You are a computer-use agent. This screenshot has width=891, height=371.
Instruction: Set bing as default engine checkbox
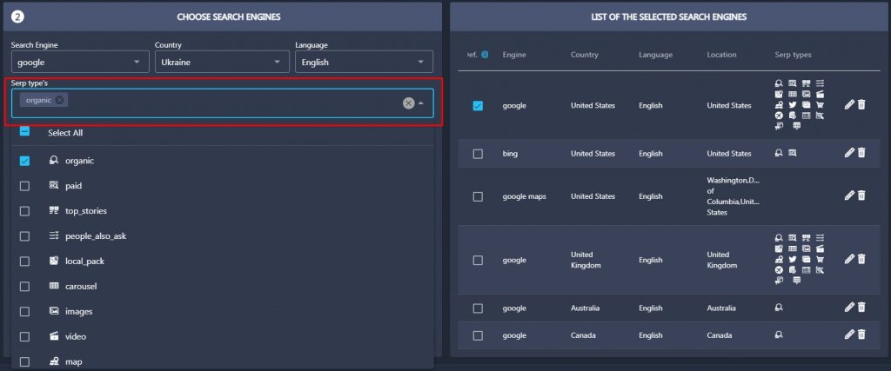point(478,154)
